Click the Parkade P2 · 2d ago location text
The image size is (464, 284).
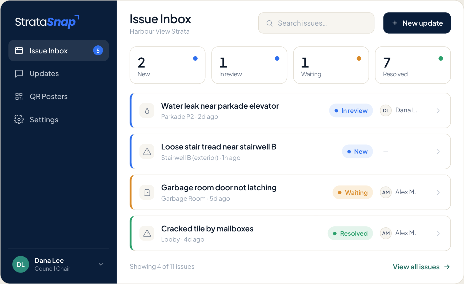190,117
